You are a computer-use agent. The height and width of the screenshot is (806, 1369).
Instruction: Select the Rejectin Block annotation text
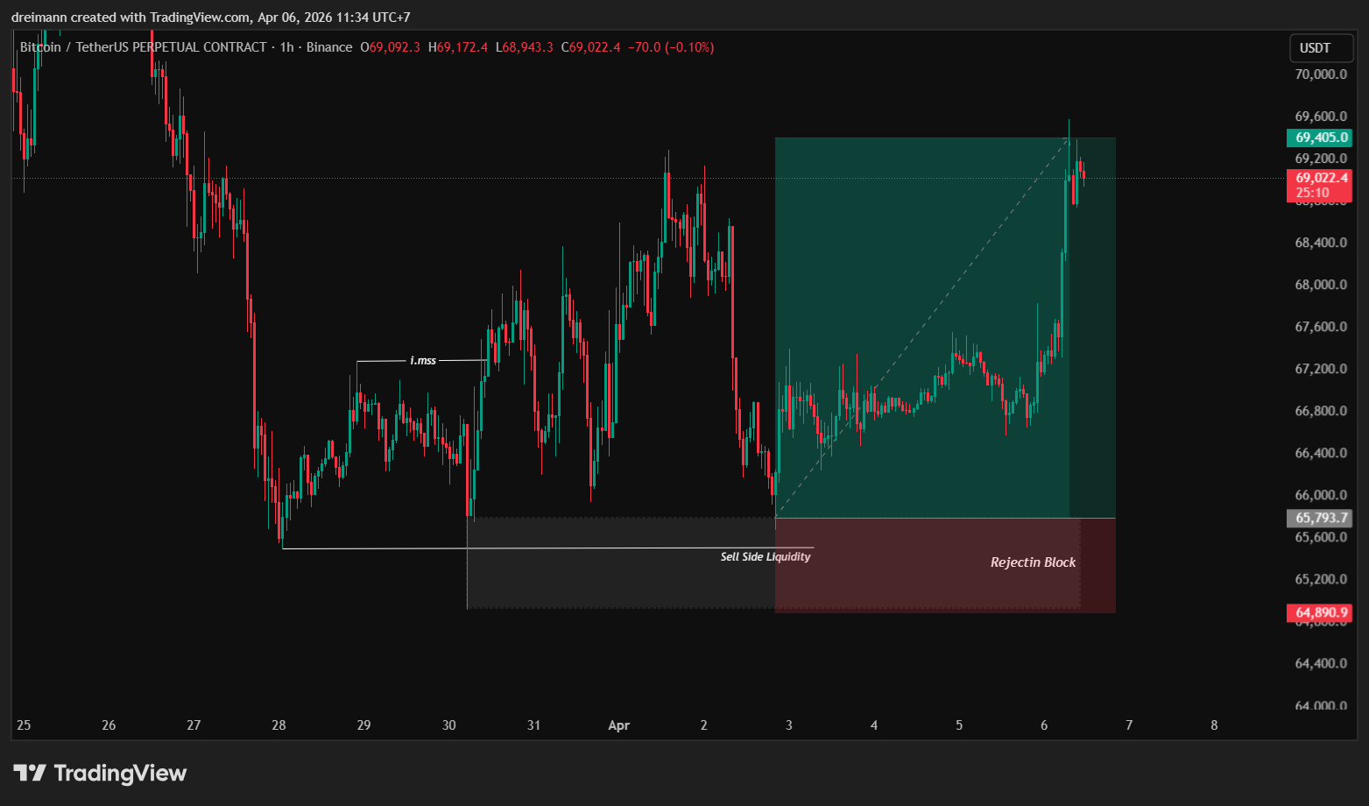(1032, 562)
